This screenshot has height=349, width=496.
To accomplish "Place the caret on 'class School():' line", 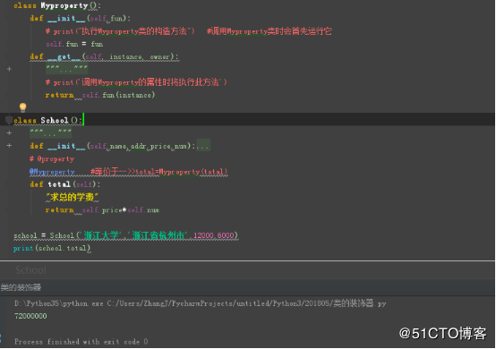I will [48, 121].
